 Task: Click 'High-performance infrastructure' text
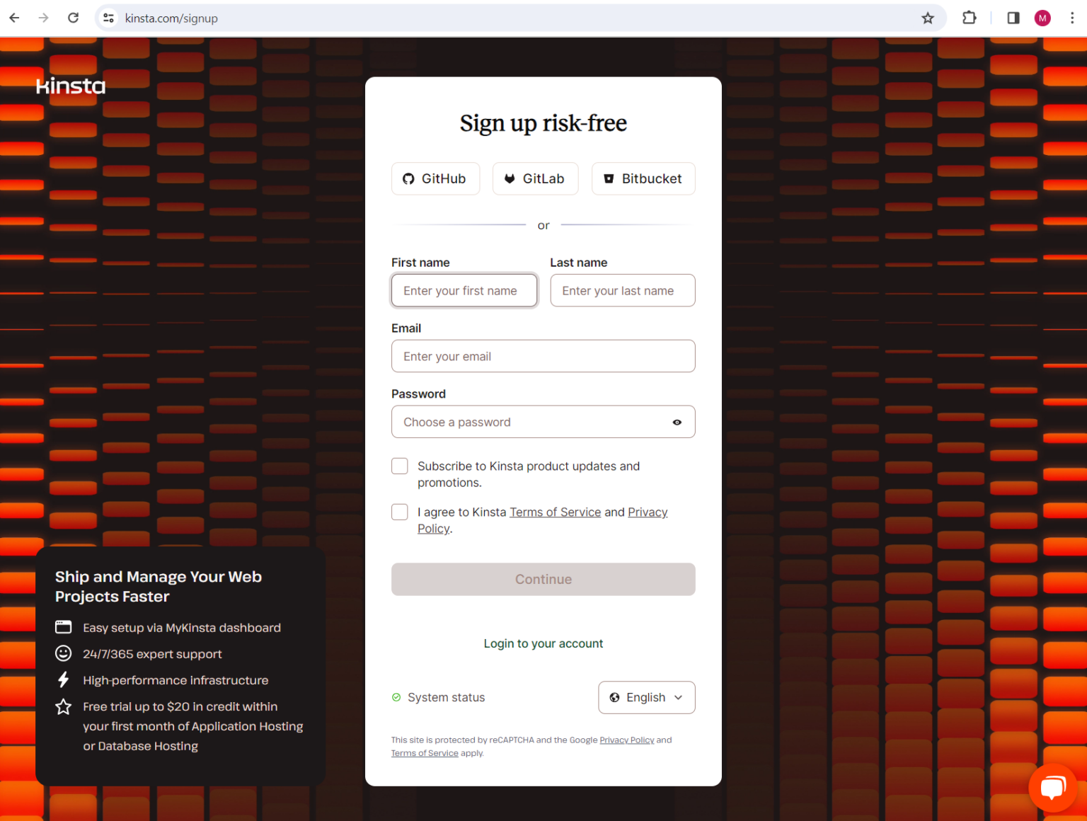pos(176,680)
